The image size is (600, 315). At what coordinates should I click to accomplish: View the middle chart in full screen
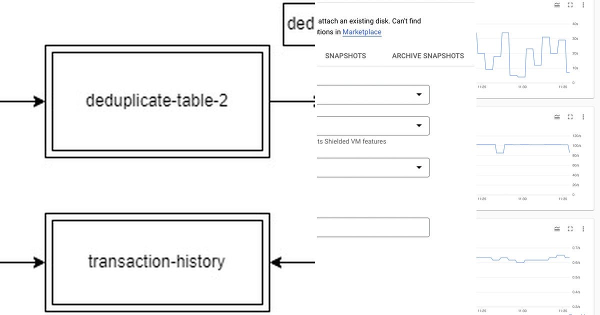click(x=570, y=116)
